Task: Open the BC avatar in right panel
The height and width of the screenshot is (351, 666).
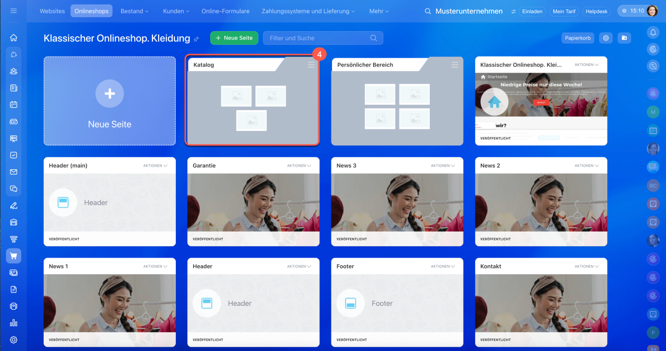Action: pyautogui.click(x=653, y=185)
